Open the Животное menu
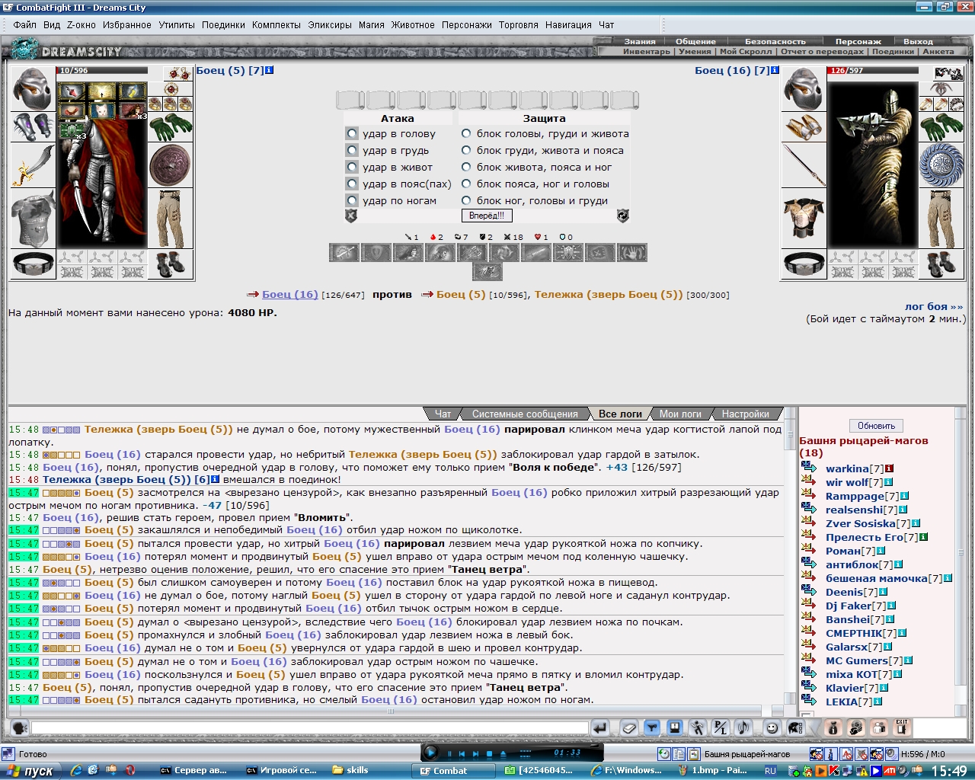975x780 pixels. pyautogui.click(x=413, y=24)
